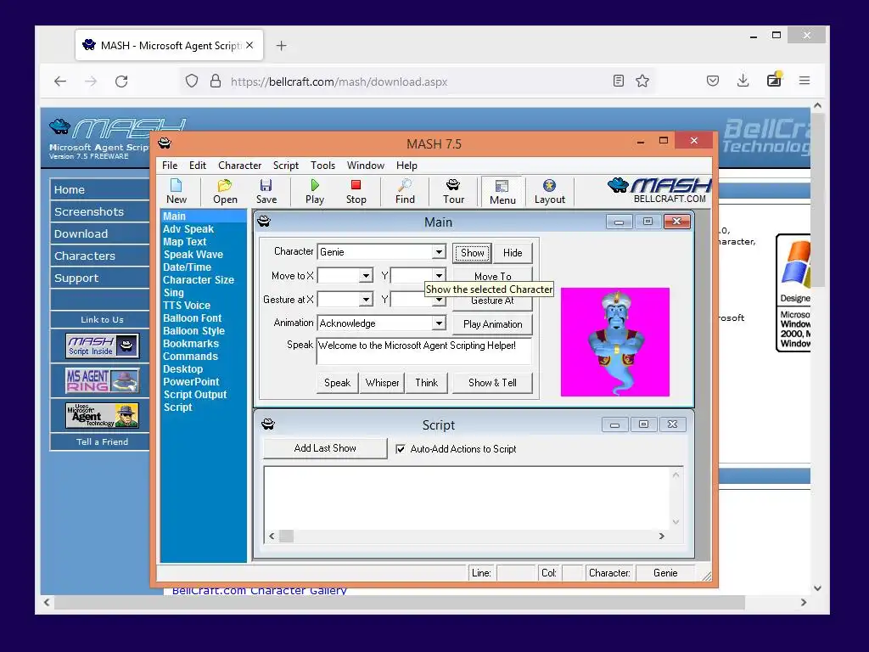Select Speak Wave in the side list
The image size is (869, 652).
(193, 255)
